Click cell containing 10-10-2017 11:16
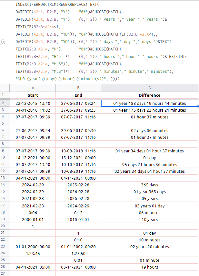 (78, 165)
